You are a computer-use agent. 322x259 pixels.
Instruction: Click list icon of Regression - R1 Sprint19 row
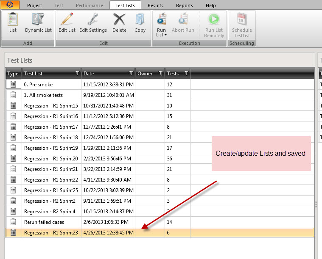[13, 148]
